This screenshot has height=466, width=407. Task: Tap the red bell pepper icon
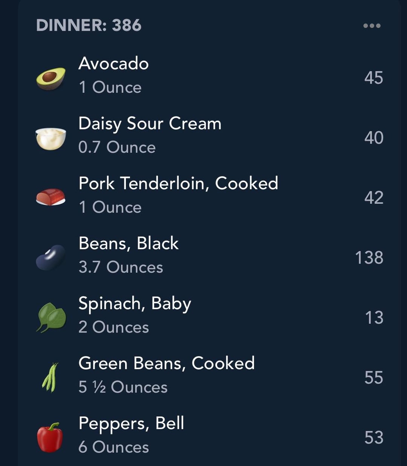(x=50, y=437)
